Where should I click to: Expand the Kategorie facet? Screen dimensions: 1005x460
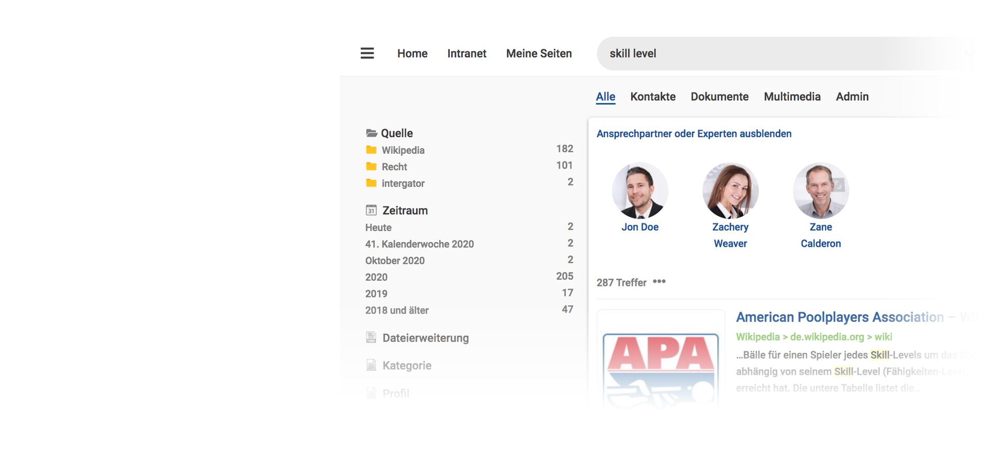pos(407,366)
